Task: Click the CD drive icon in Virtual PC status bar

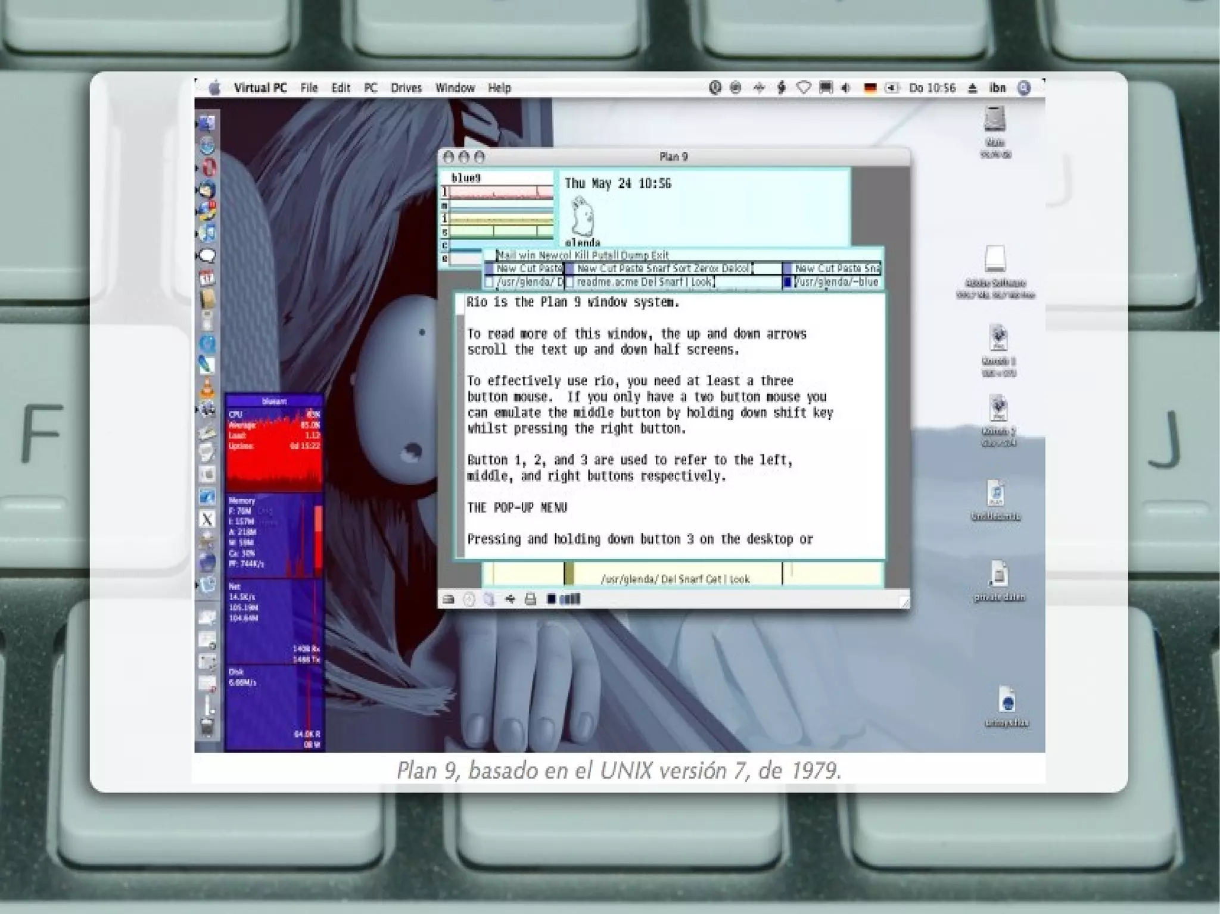Action: point(469,599)
